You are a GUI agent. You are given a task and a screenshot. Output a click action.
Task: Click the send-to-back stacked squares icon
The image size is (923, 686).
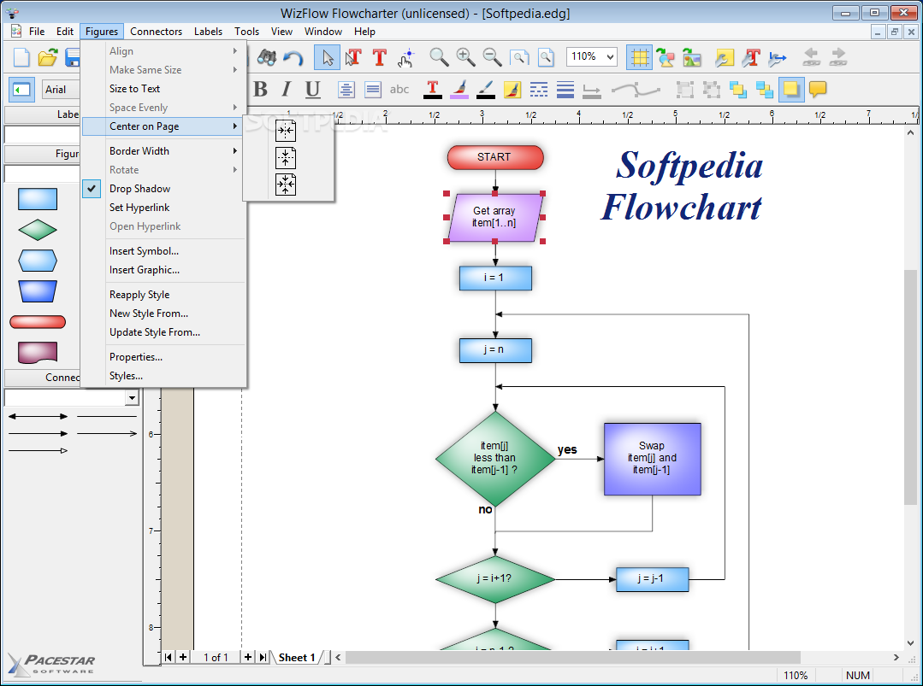click(x=765, y=90)
